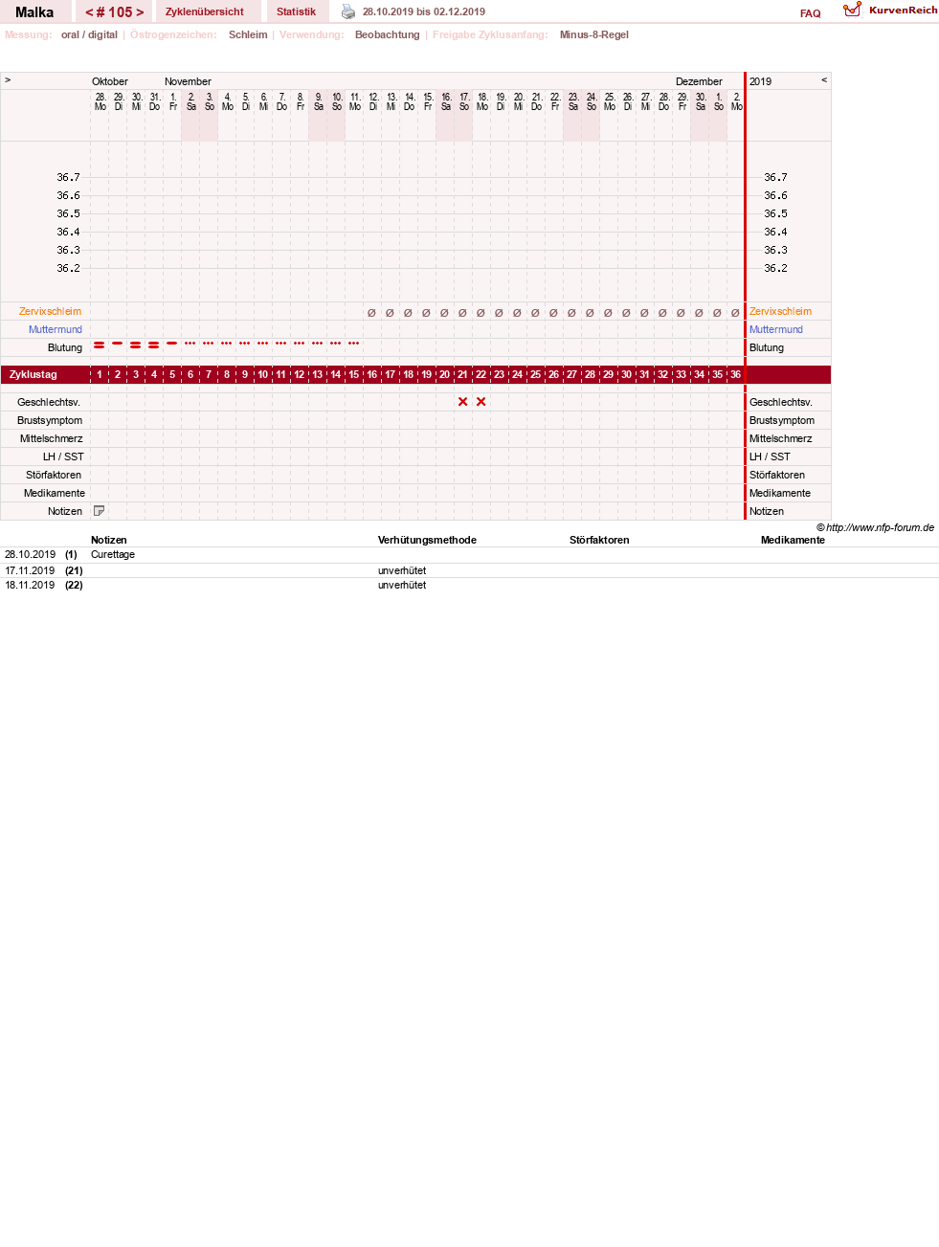Viewport: 939px width, 1247px height.
Task: Click the date column 28. Mo
Action: (100, 101)
